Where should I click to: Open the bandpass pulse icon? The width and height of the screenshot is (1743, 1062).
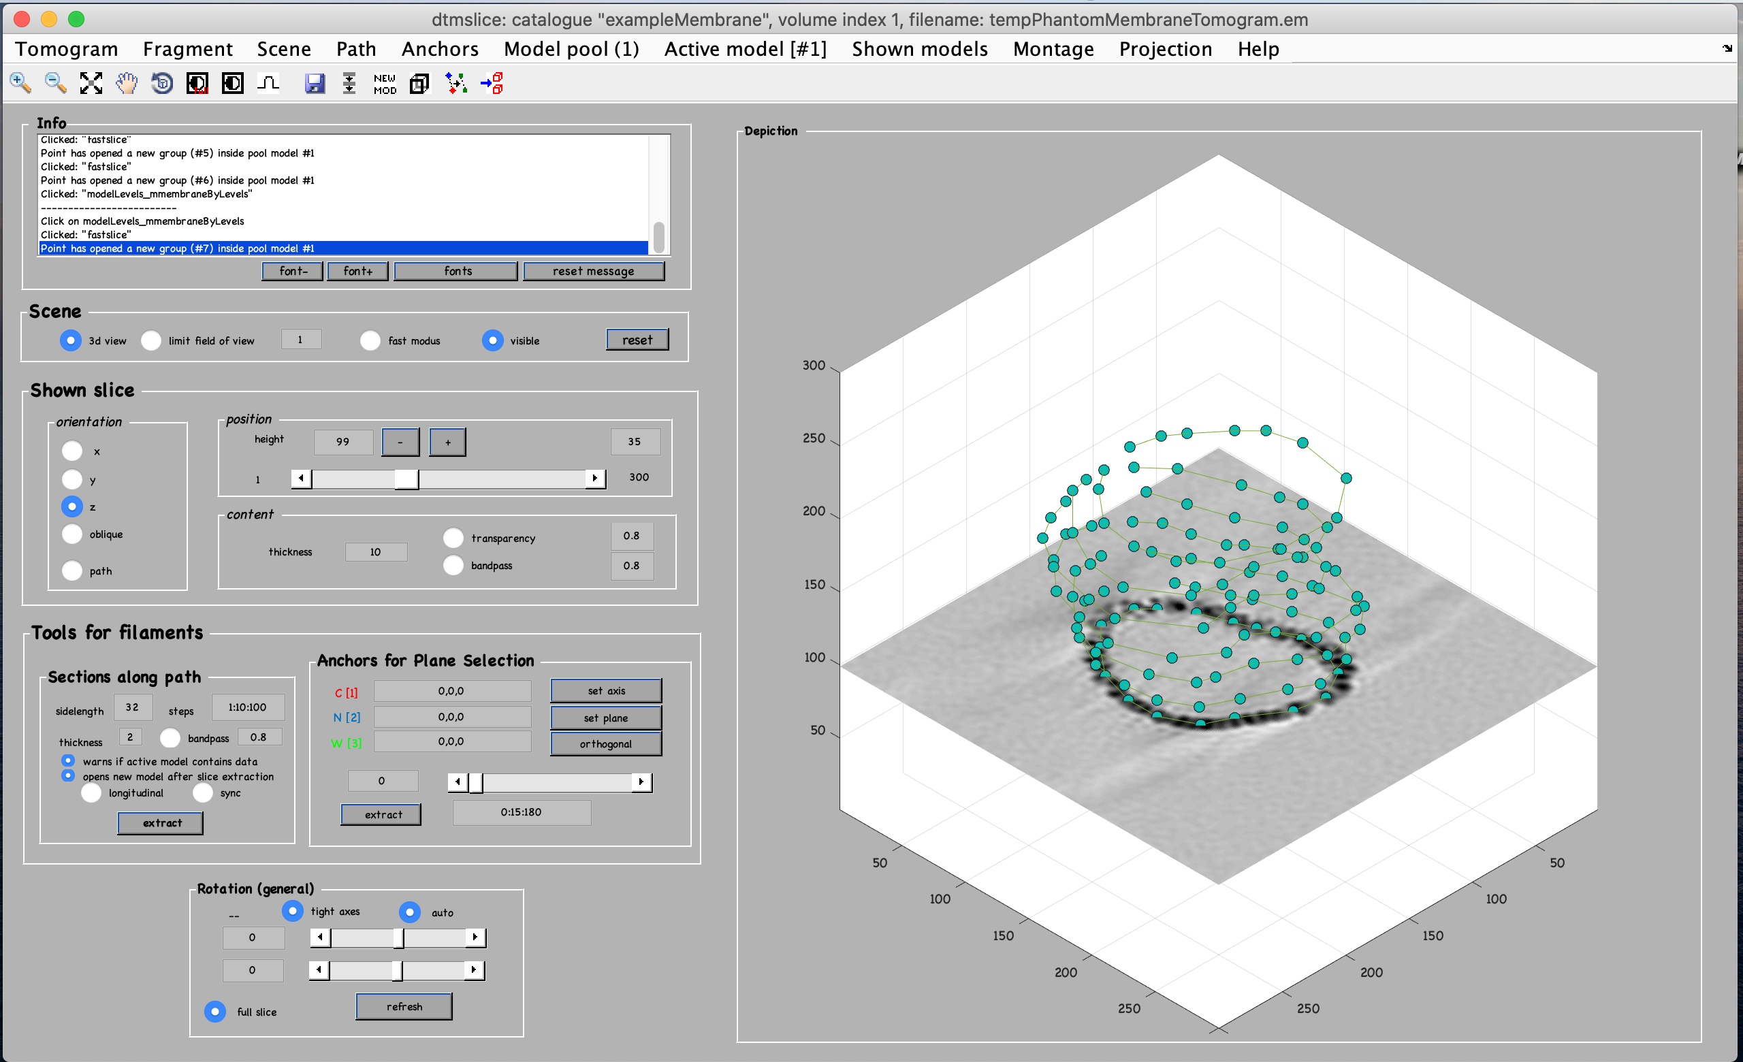point(268,84)
